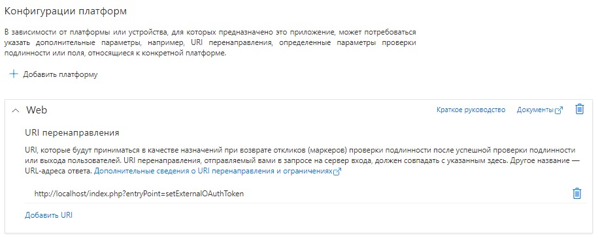598x238 pixels.
Task: Click the external-link icon beside Документы
Action: tap(559, 110)
